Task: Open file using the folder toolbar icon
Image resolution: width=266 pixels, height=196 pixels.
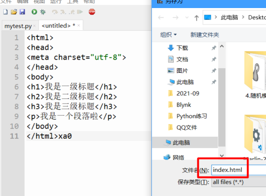Action: (x=14, y=12)
